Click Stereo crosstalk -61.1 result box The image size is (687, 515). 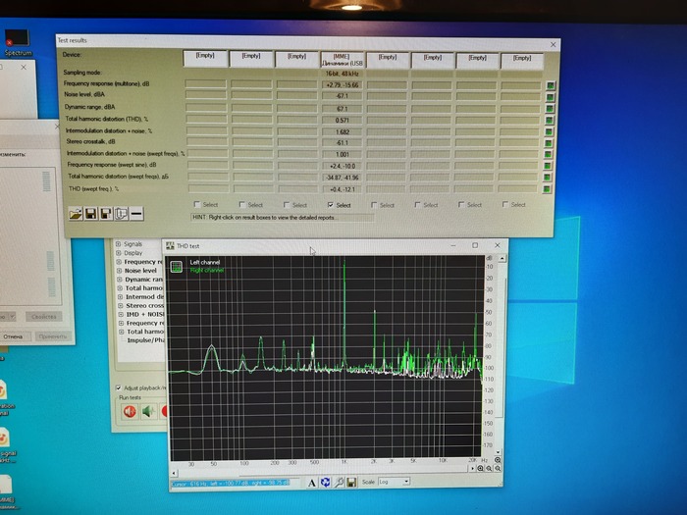(x=343, y=143)
